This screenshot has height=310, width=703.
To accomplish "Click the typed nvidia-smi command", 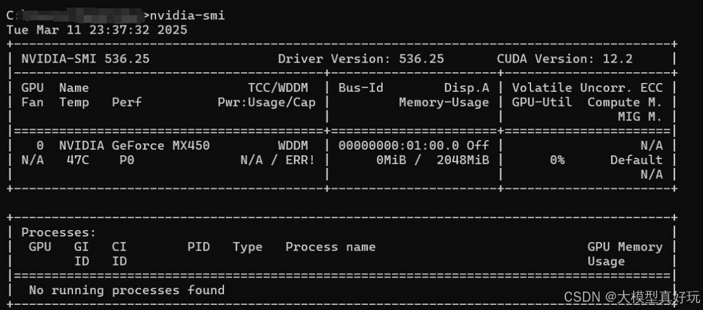I will (x=187, y=16).
